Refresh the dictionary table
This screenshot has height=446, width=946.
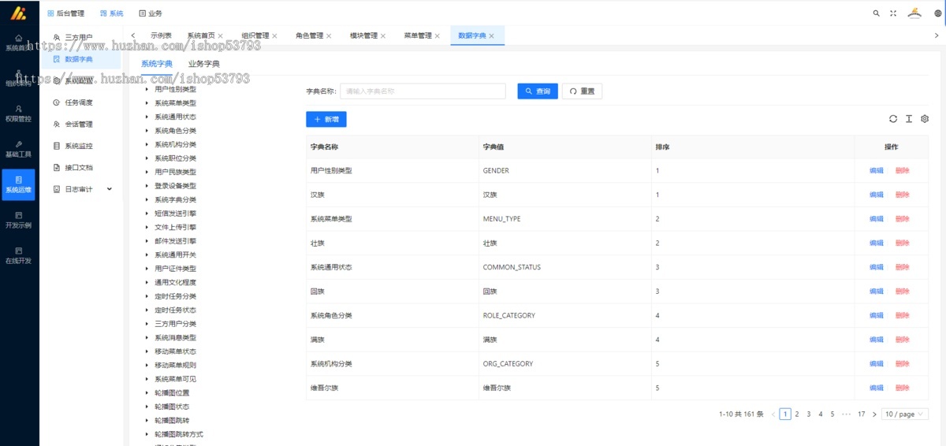click(x=893, y=119)
